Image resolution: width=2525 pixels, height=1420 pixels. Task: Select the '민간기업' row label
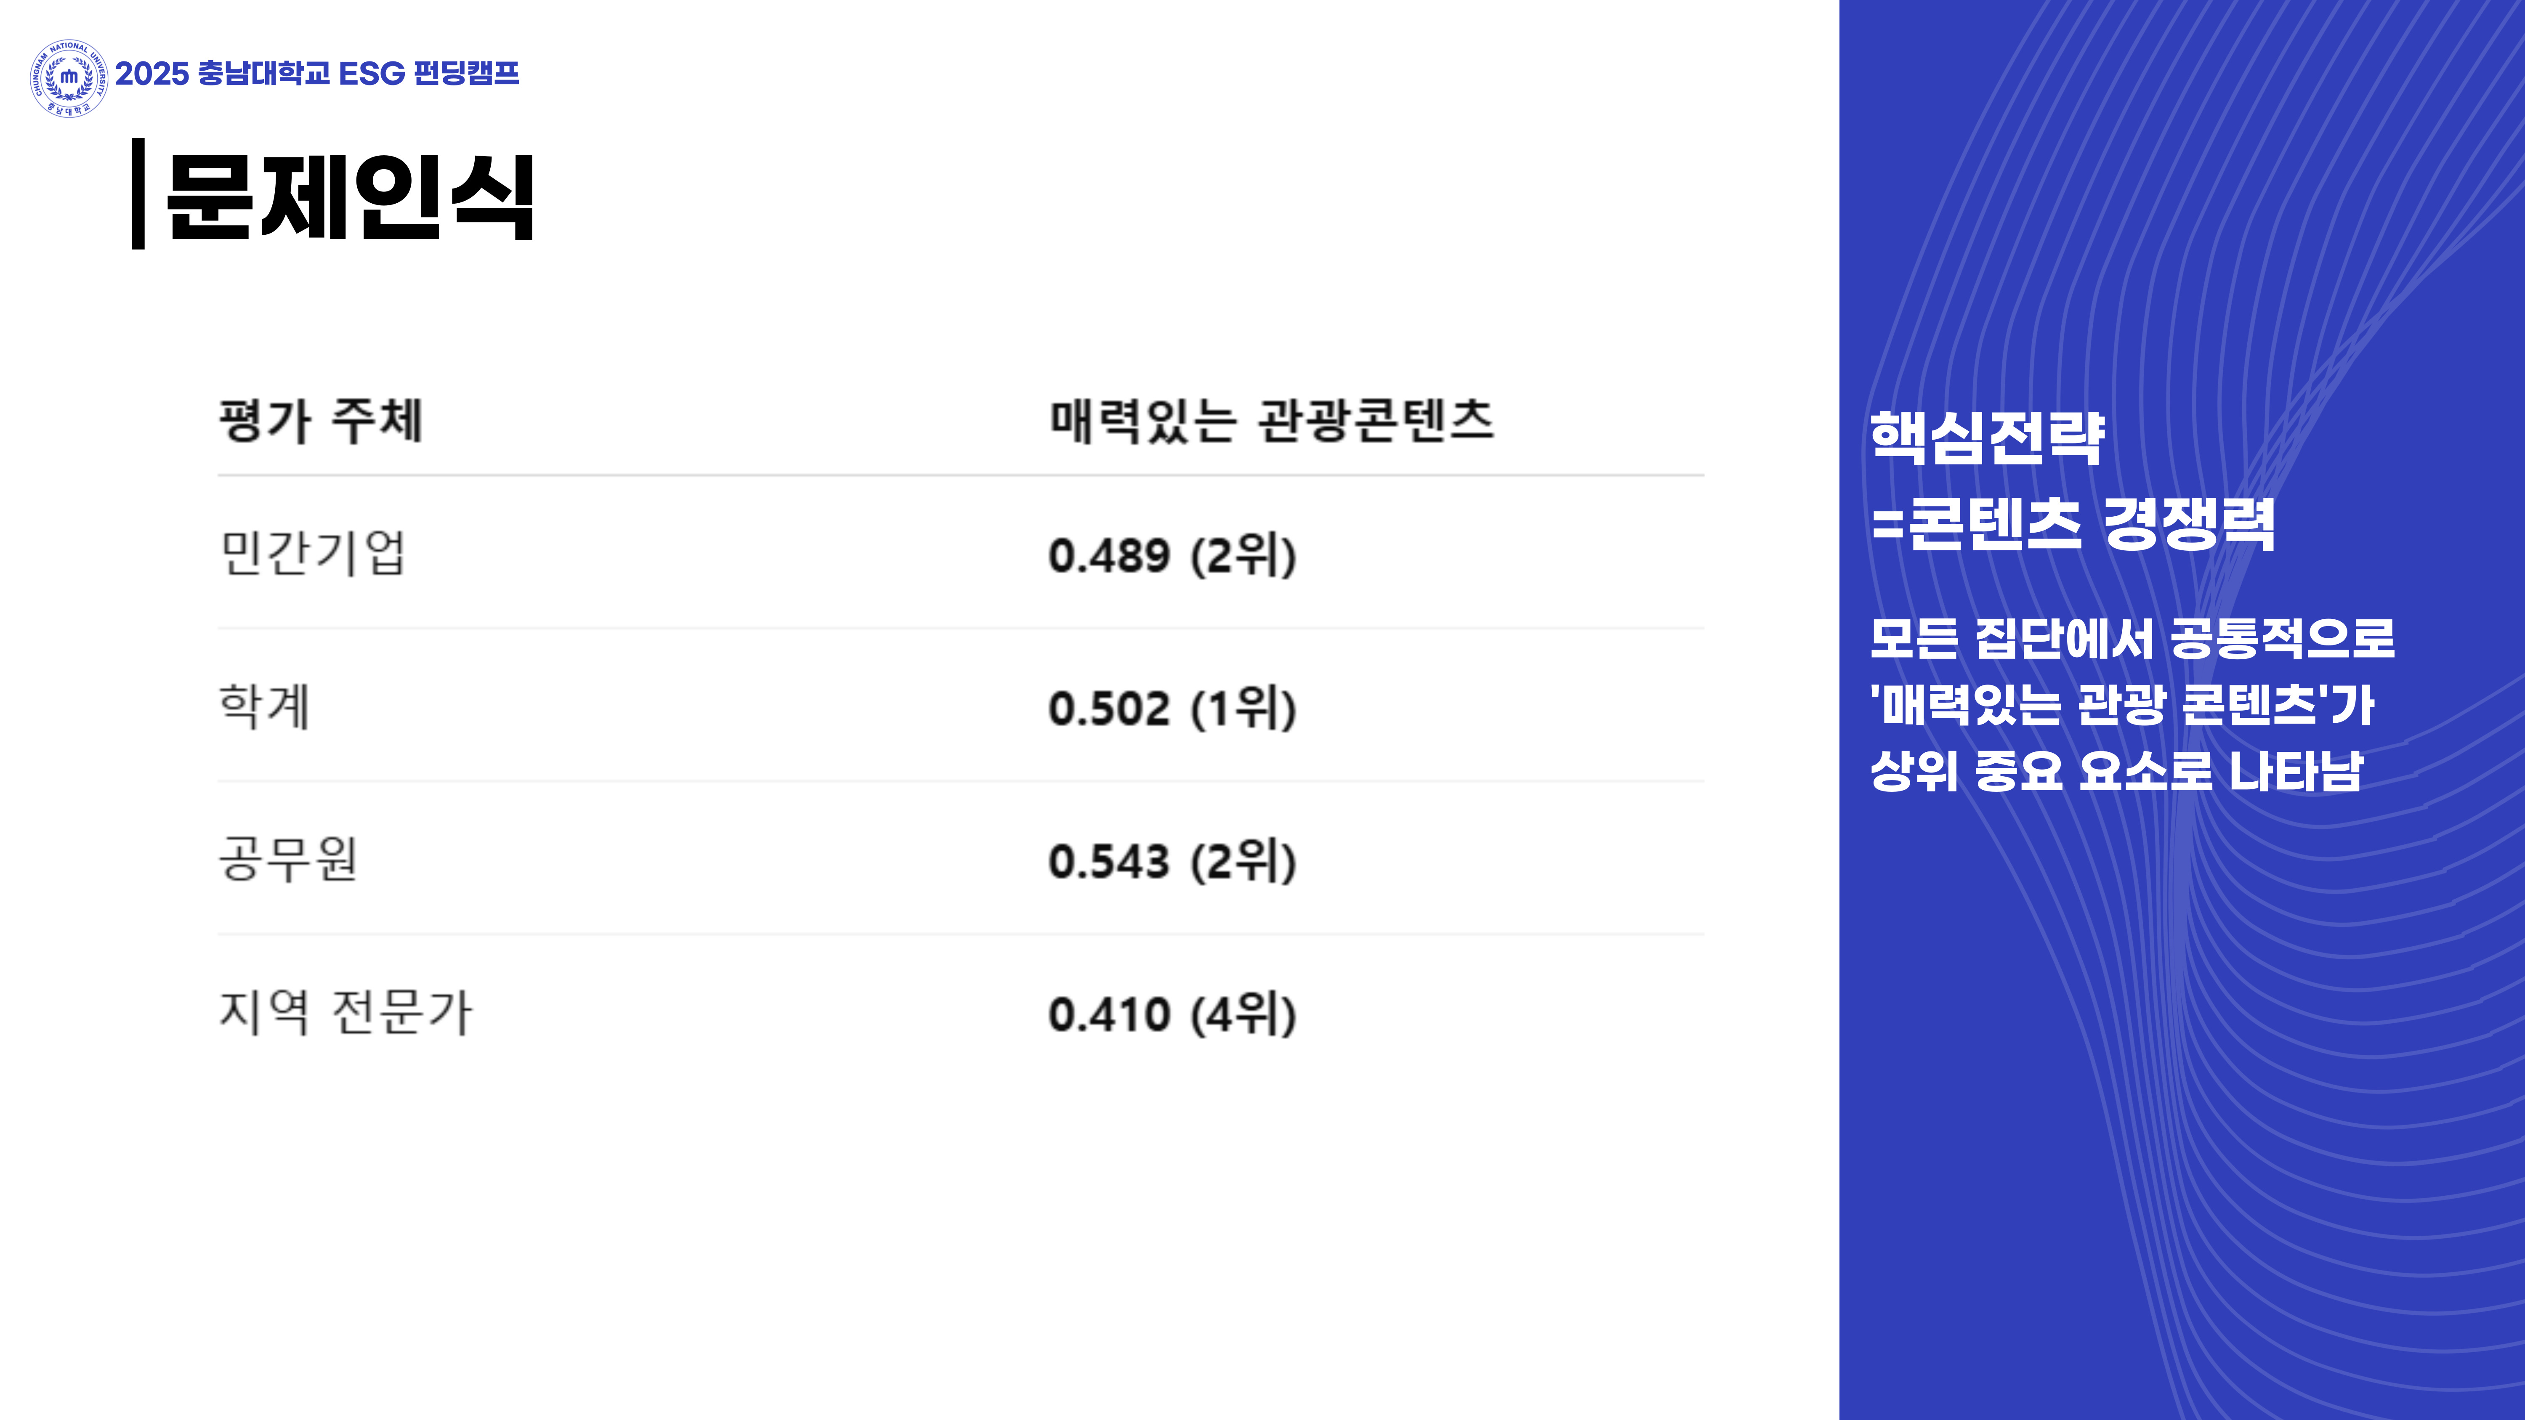pos(313,554)
